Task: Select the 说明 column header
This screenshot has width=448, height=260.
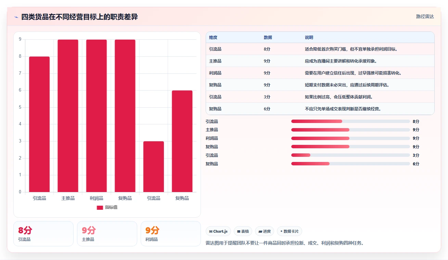Action: click(x=309, y=38)
